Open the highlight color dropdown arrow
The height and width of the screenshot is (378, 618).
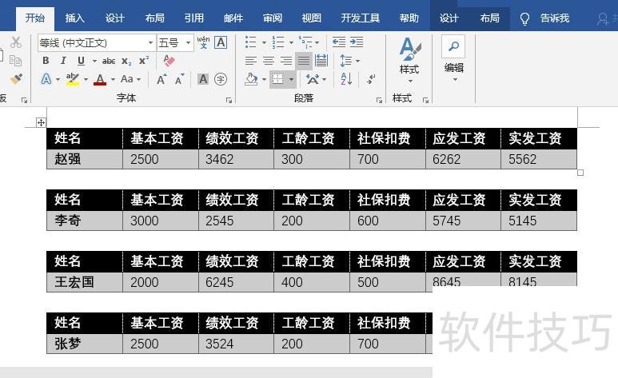click(86, 80)
